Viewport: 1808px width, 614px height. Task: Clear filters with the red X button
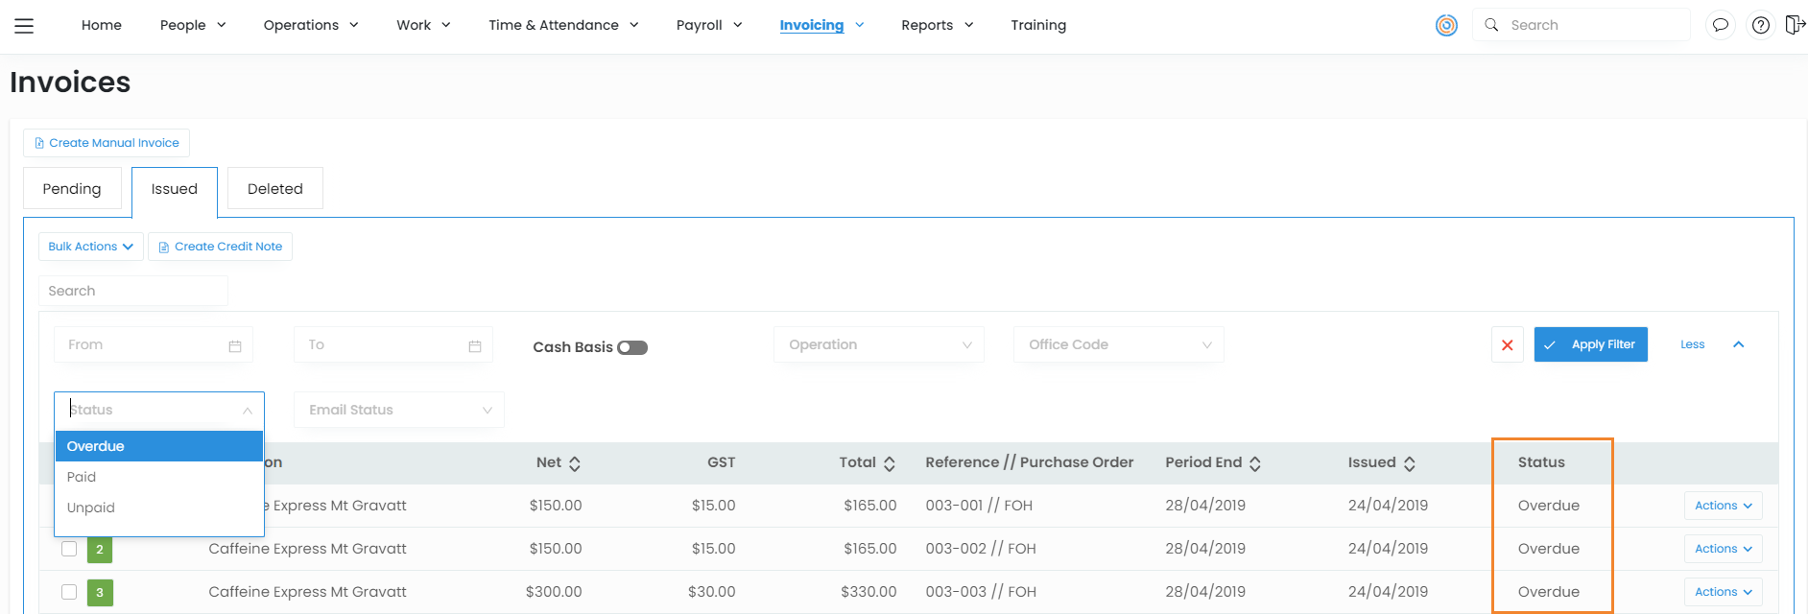pyautogui.click(x=1507, y=345)
